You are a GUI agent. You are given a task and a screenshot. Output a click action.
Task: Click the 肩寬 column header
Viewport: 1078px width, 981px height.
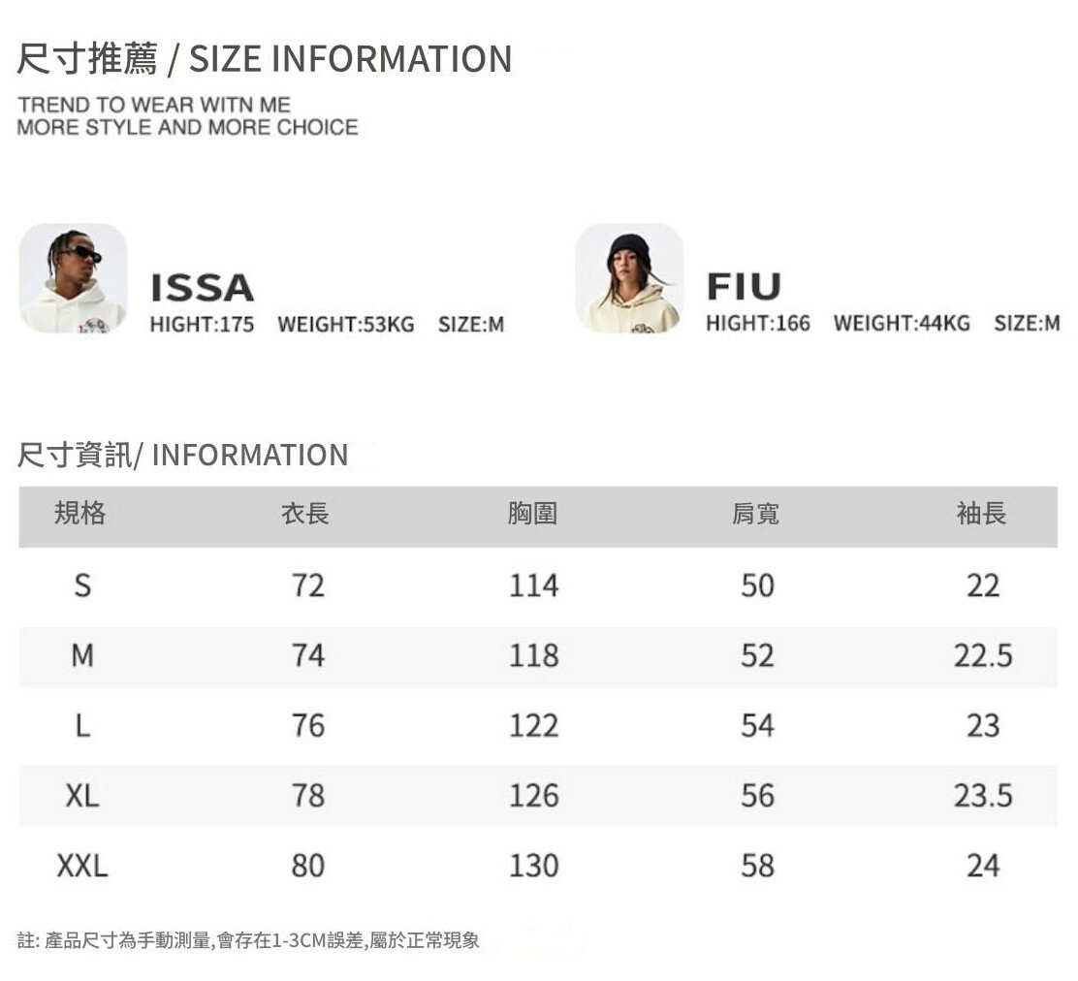[x=755, y=514]
